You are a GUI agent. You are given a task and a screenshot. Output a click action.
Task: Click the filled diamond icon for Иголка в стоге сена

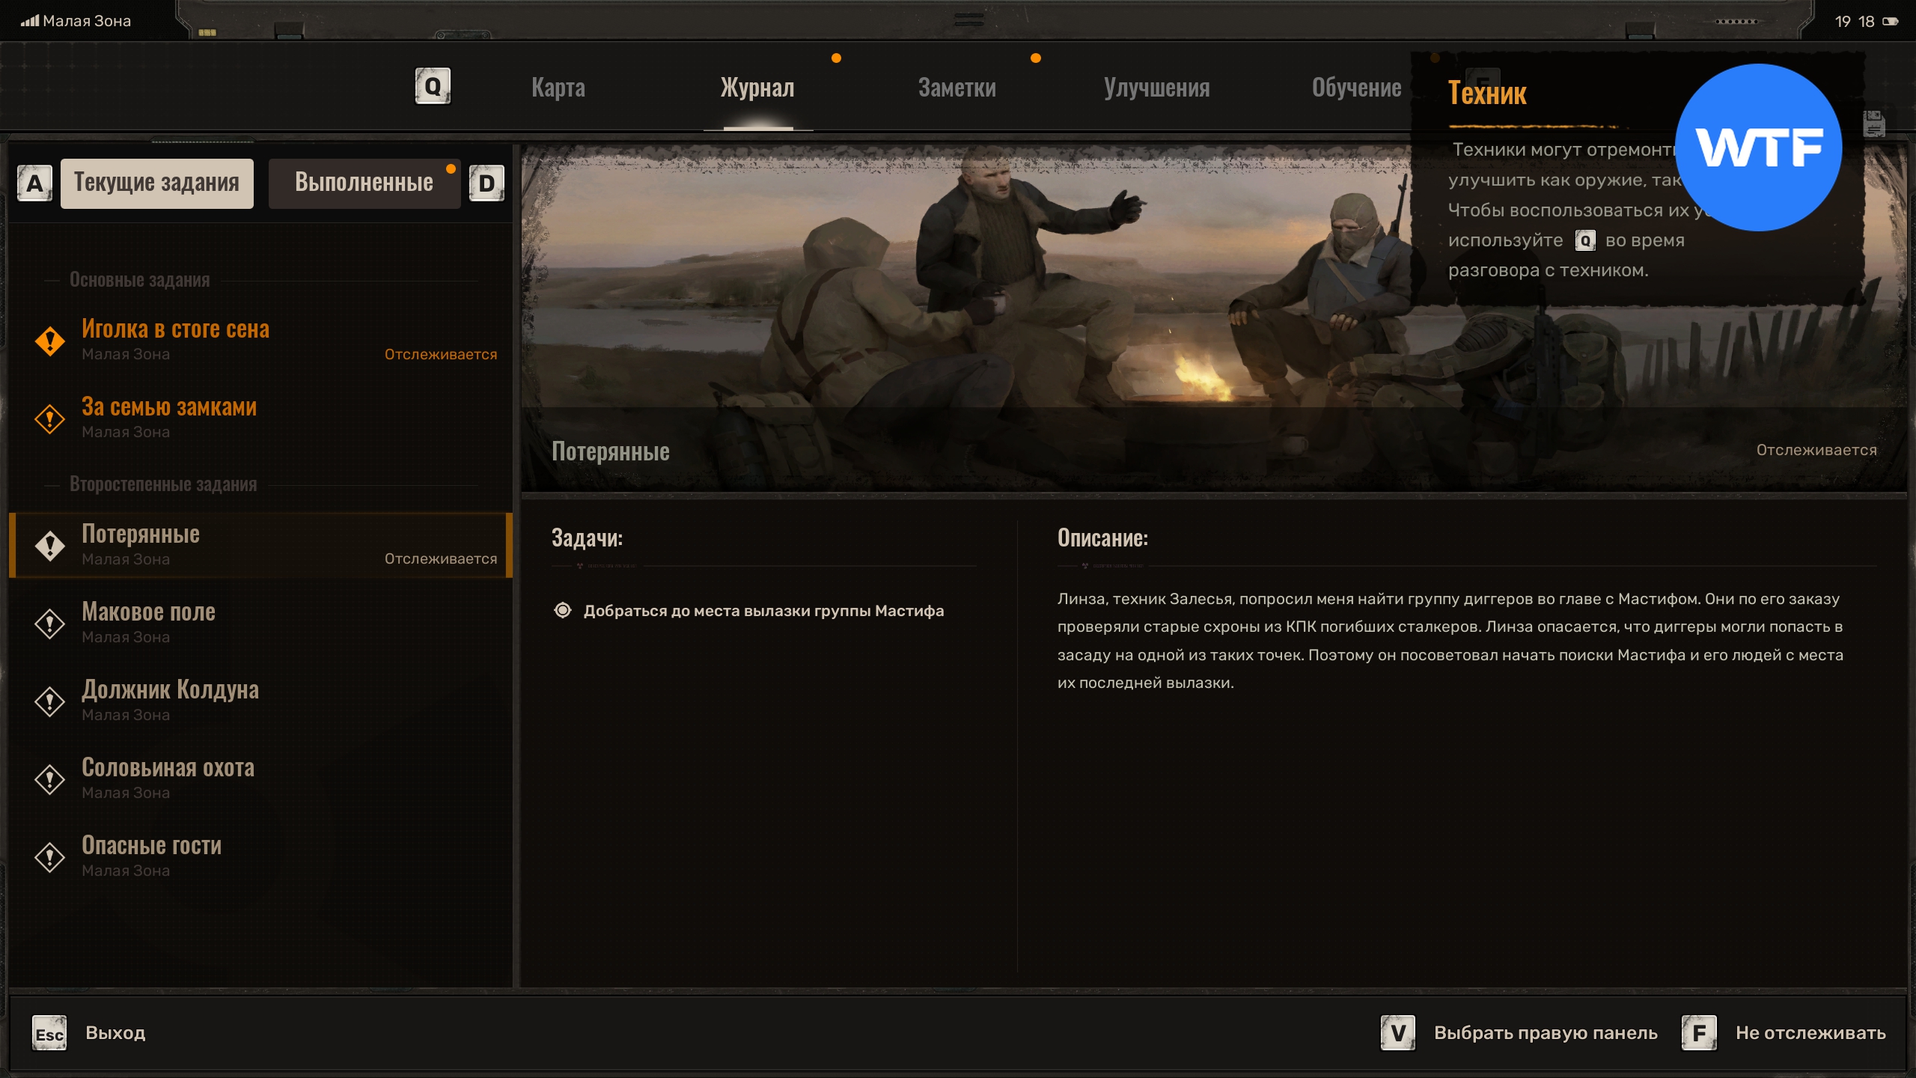point(50,341)
